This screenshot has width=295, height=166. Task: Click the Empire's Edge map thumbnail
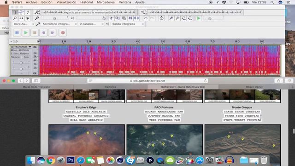tap(87, 139)
